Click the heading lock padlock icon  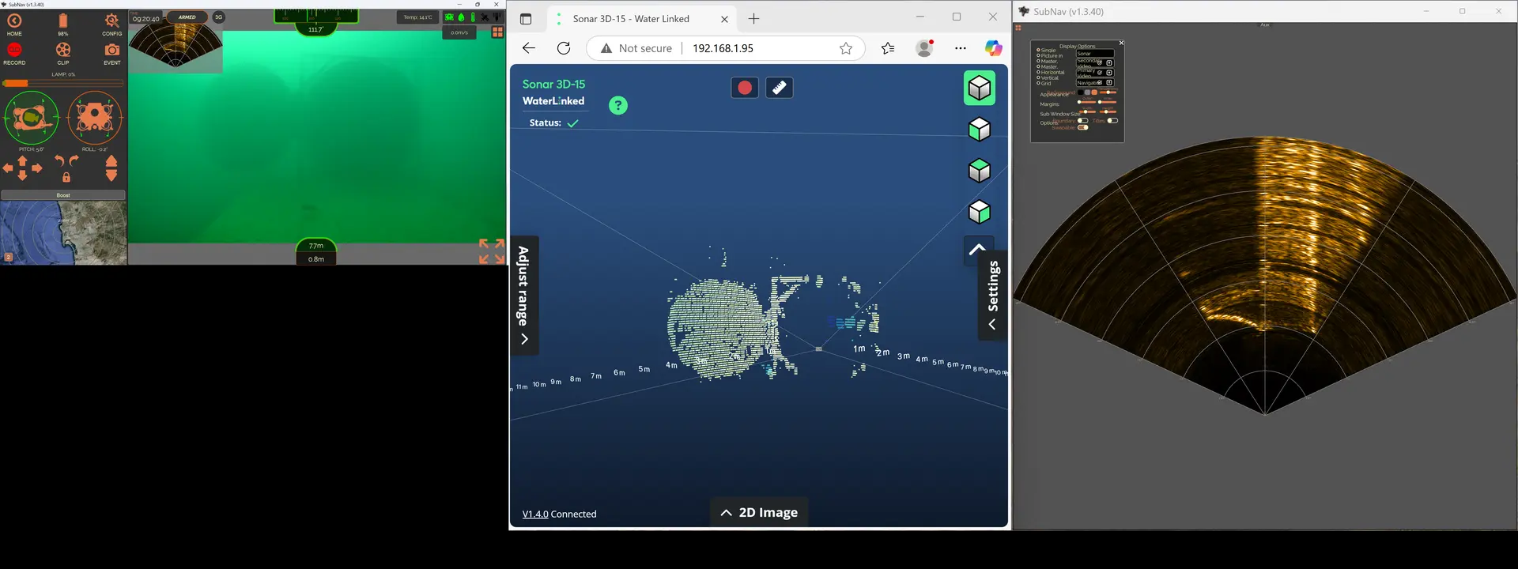(x=66, y=177)
